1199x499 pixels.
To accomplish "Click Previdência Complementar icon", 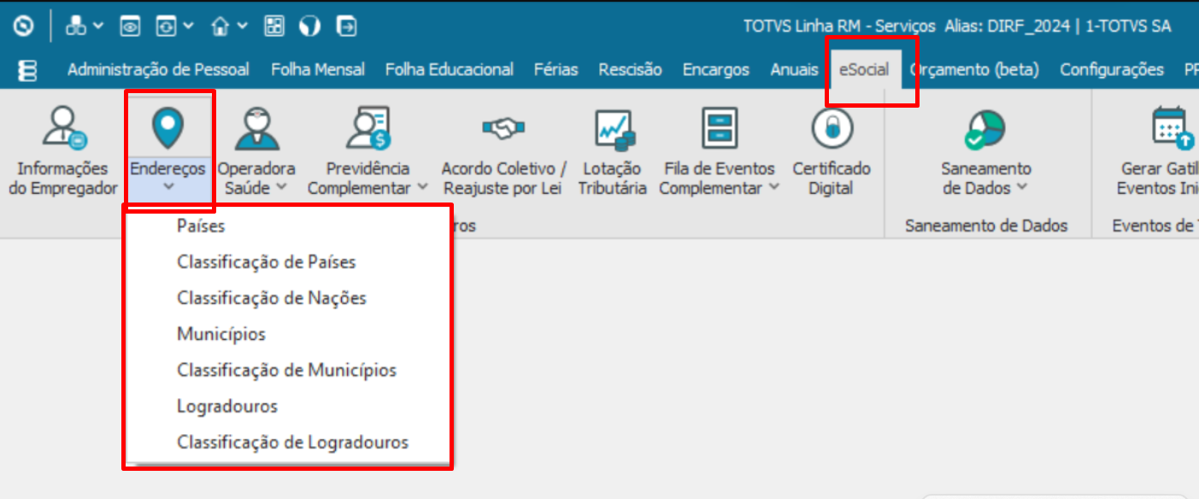I will point(368,128).
